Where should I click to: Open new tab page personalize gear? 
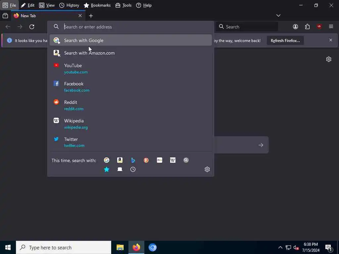pyautogui.click(x=329, y=59)
